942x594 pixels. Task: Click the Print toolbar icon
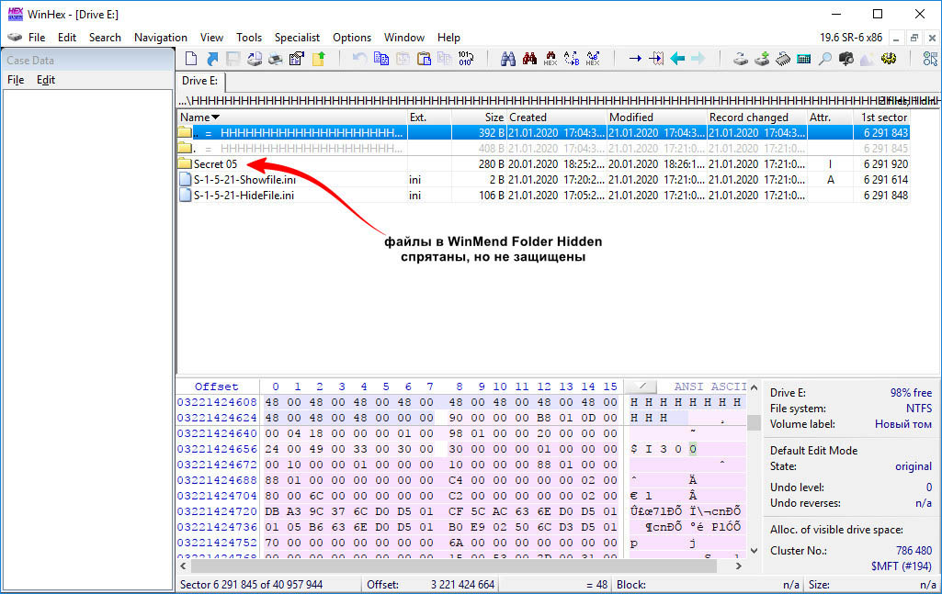[275, 58]
